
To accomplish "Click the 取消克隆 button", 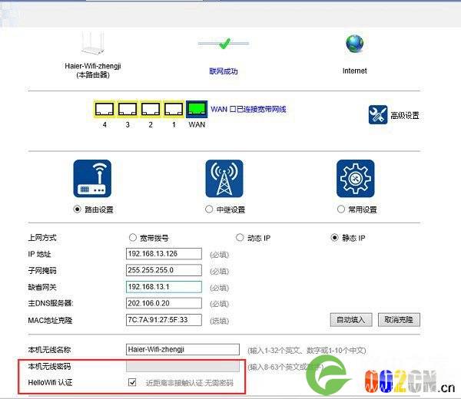I will pos(399,320).
